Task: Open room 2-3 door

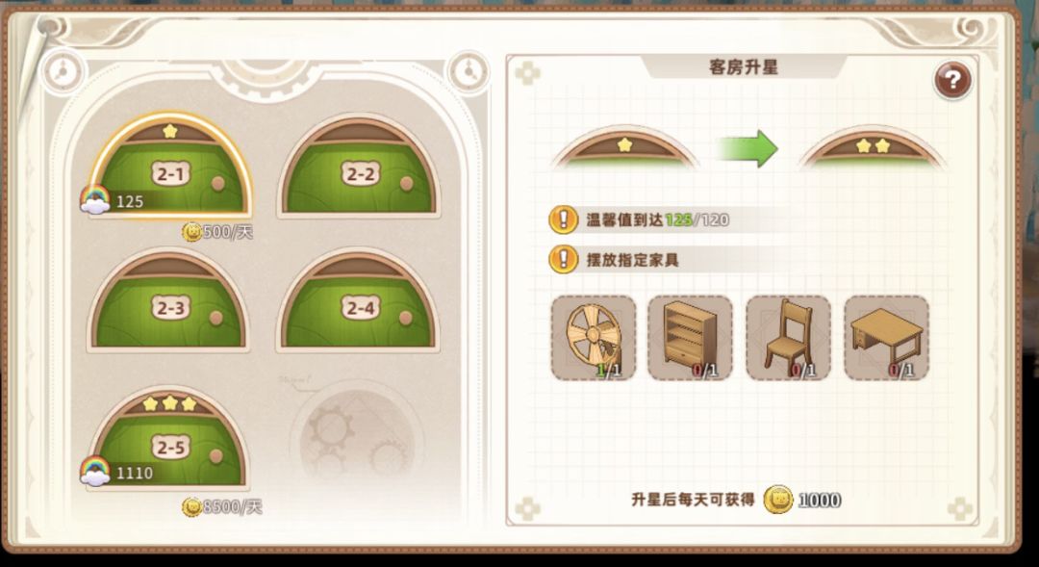Action: pos(168,300)
